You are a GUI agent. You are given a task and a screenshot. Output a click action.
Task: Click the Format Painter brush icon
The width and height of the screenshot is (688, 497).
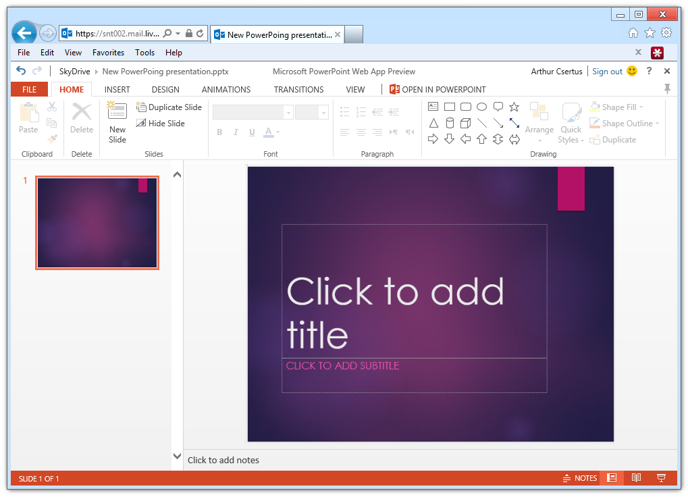(x=52, y=139)
